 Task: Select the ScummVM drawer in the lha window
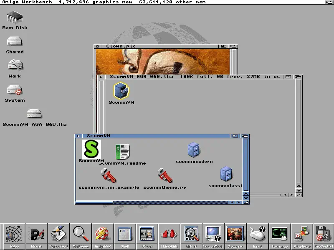(121, 91)
